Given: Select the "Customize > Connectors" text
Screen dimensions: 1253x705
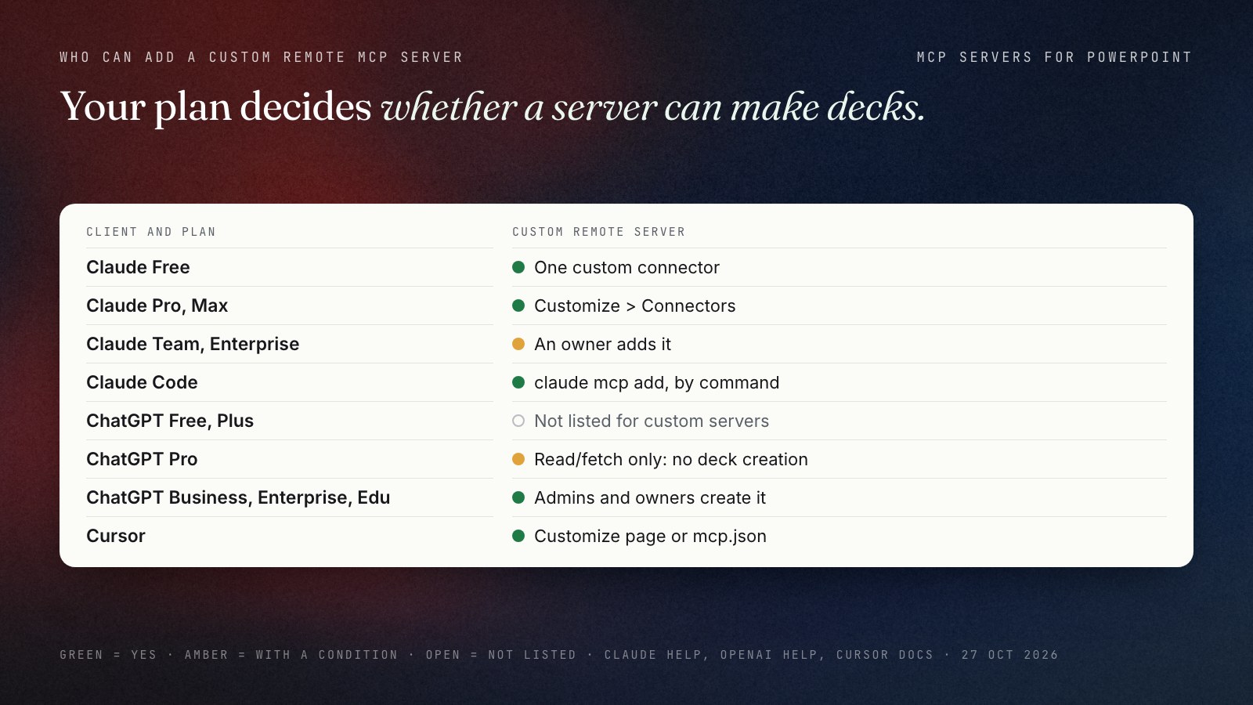Looking at the screenshot, I should pos(635,305).
